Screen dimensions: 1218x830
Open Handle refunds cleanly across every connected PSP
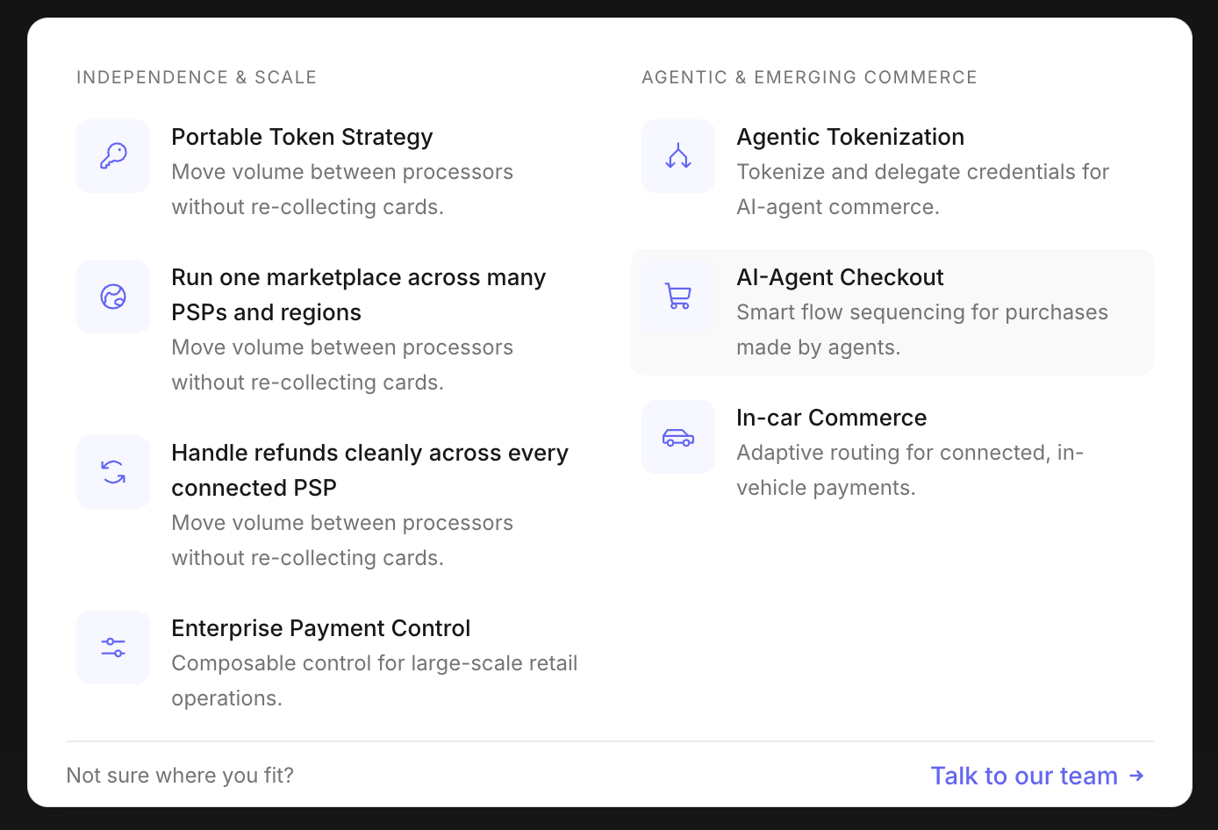[x=327, y=505]
